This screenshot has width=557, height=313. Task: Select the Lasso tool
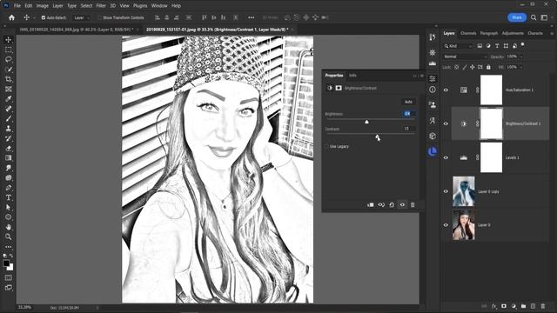tap(9, 59)
